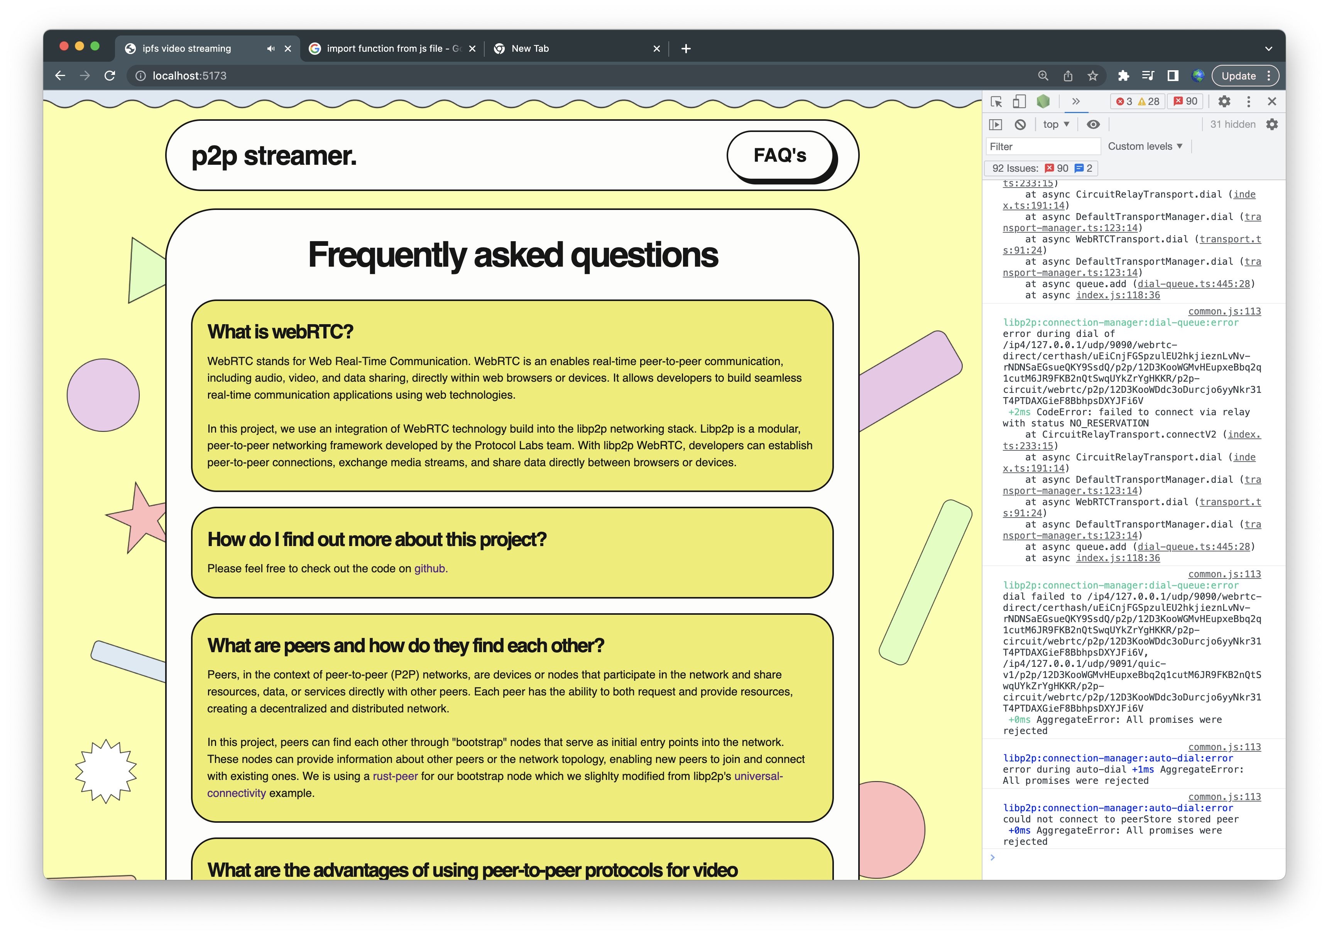Viewport: 1329px width, 937px height.
Task: Click the What is webRTC? heading
Action: click(x=280, y=332)
